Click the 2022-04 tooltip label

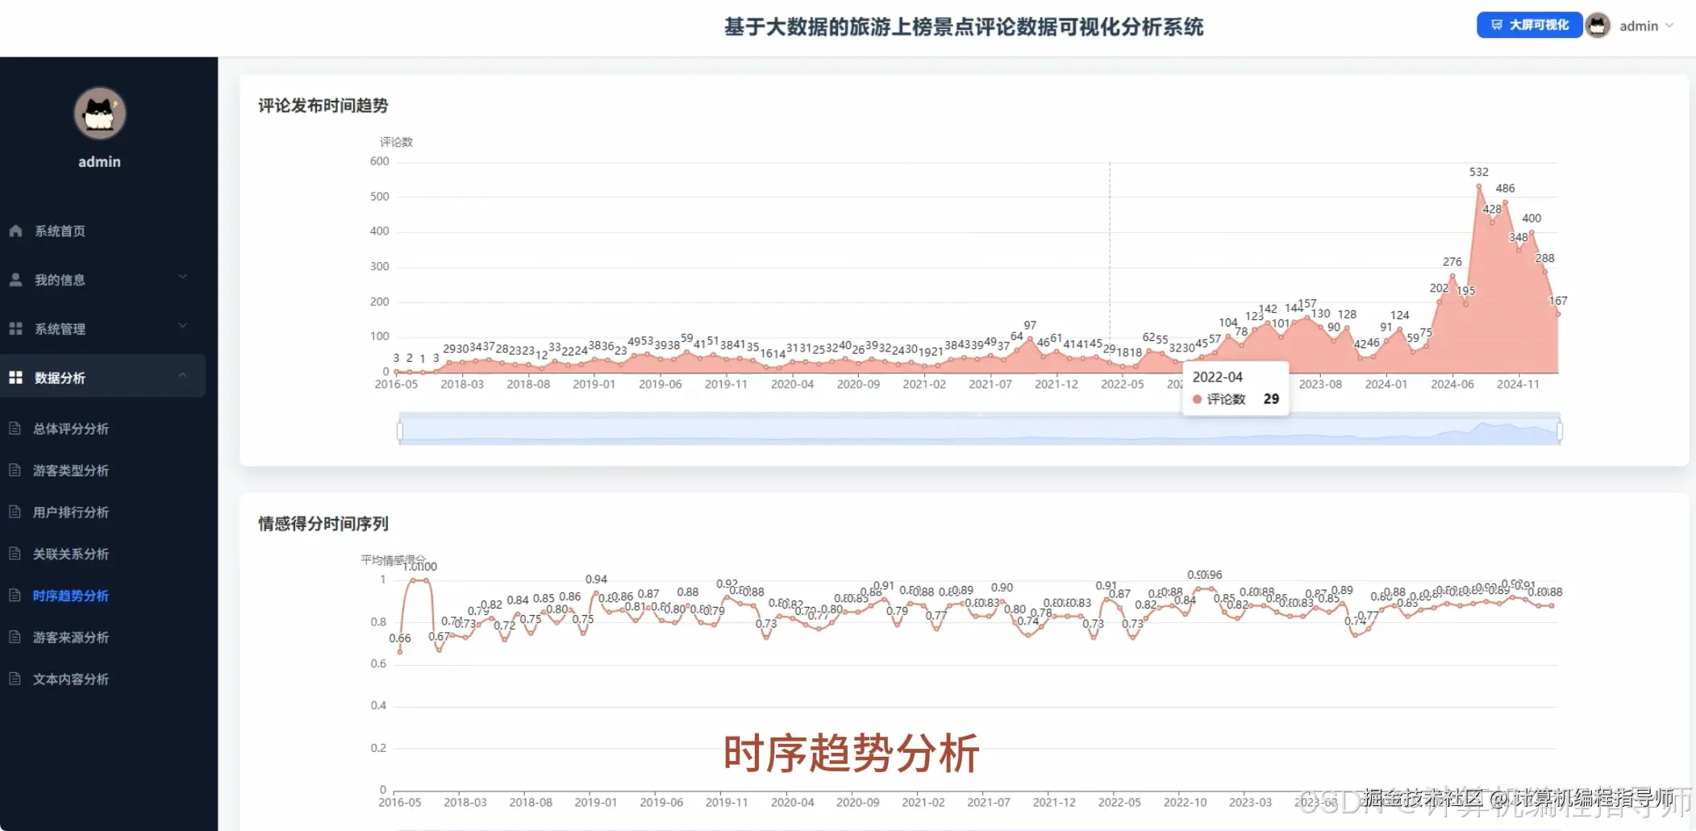(1217, 377)
